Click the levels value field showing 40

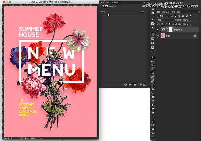143,12
